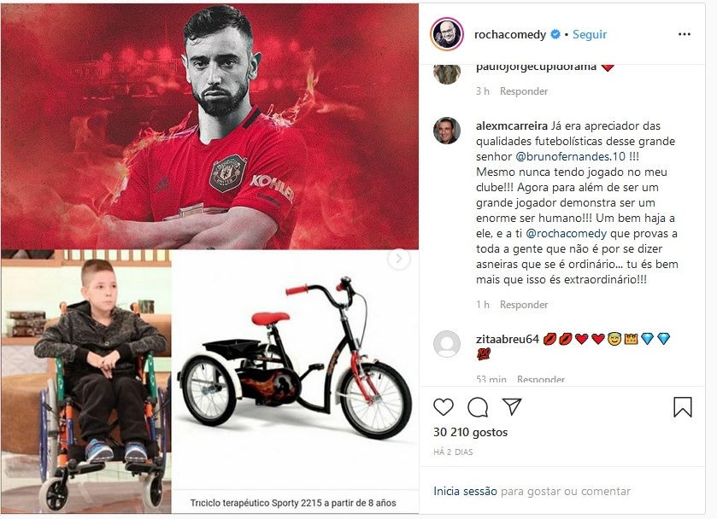Open comments via speech bubble icon
This screenshot has width=717, height=519.
478,406
